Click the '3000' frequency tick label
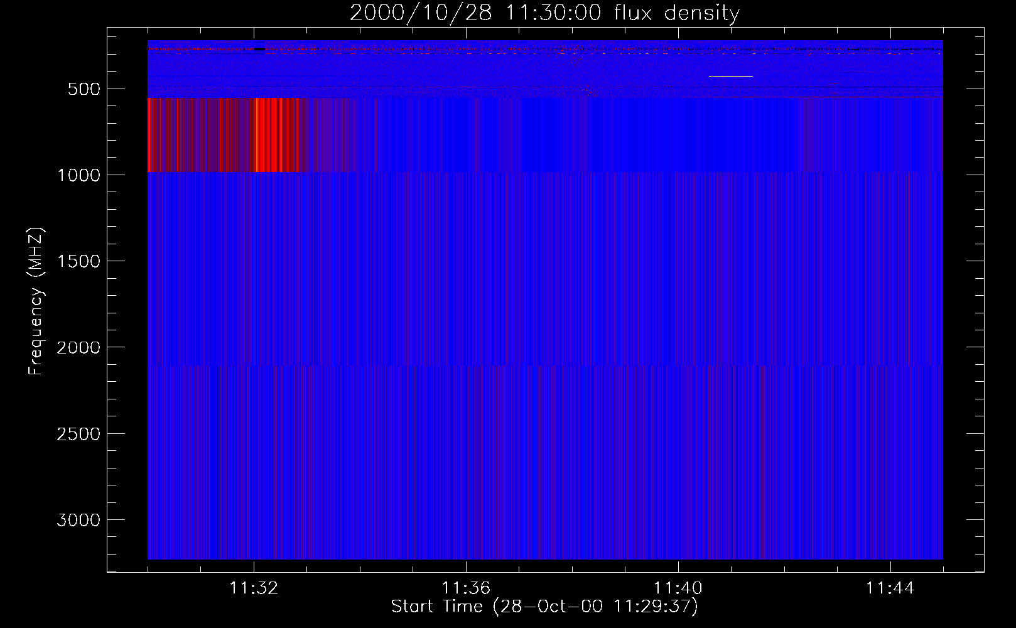Screen dimensions: 1016x628 pyautogui.click(x=78, y=520)
